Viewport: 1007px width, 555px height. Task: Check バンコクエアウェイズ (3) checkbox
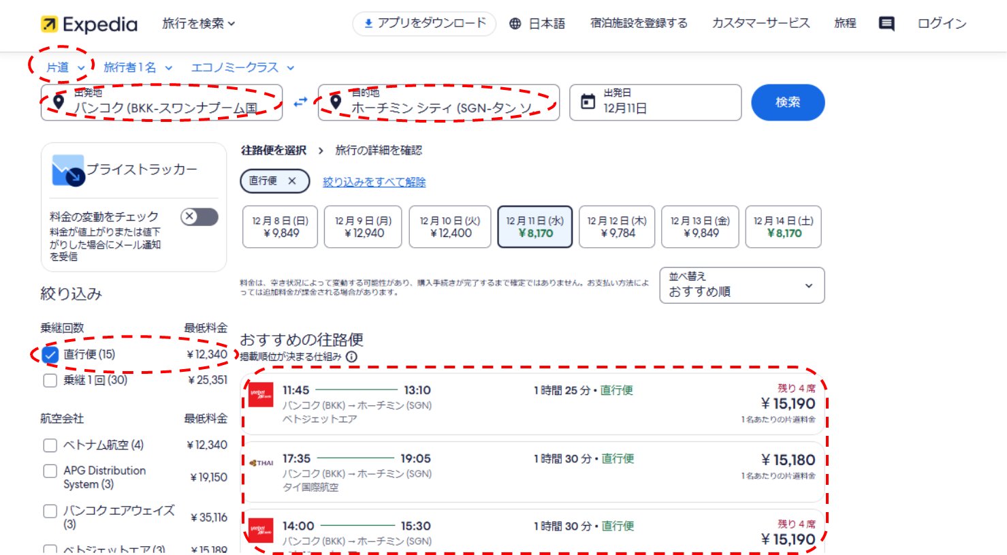click(x=50, y=511)
